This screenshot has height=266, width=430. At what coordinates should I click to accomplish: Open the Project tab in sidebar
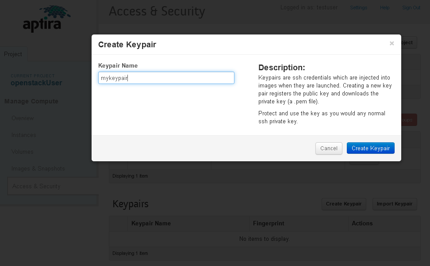pyautogui.click(x=13, y=54)
